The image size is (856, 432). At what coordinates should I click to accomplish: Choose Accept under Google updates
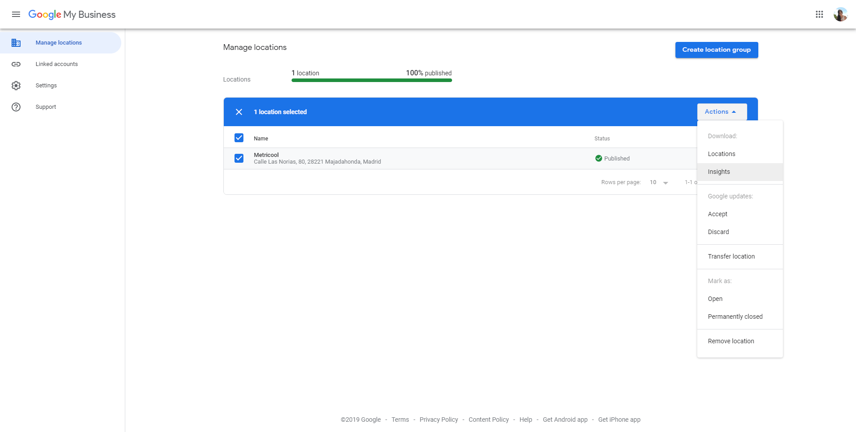point(740,214)
